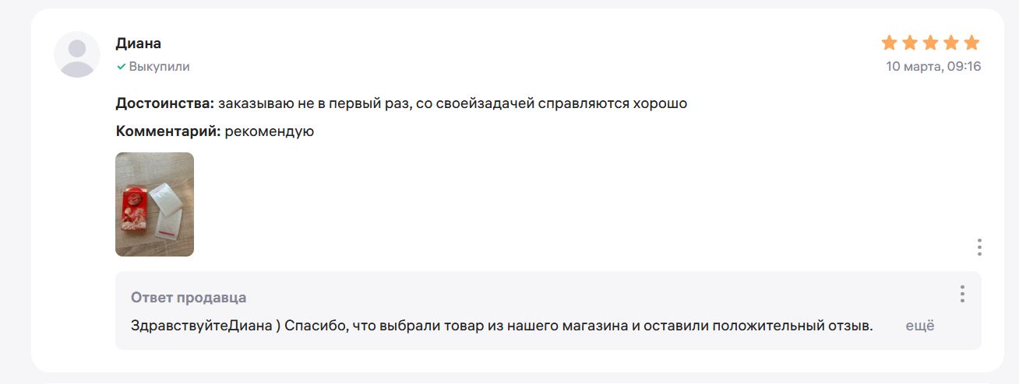Click the Выкупили status text
Viewport: 1019px width, 384px height.
click(x=159, y=67)
